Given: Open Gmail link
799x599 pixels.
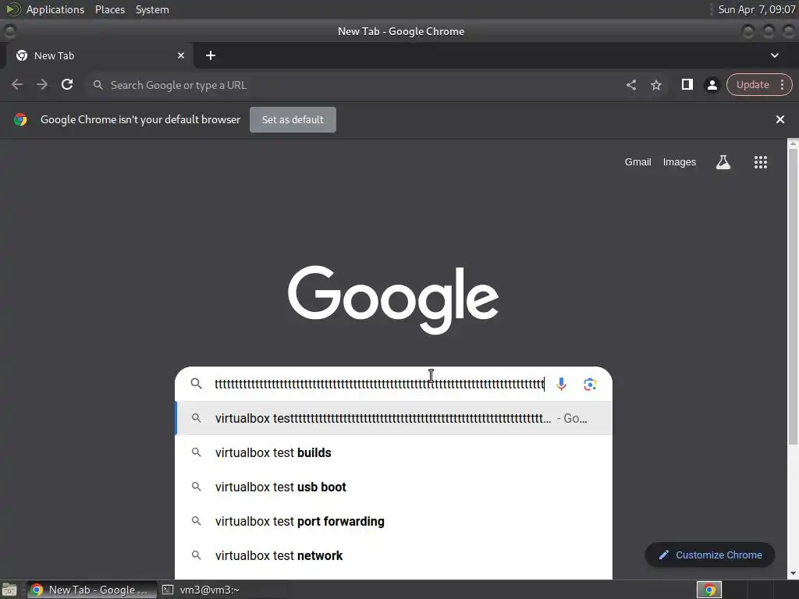Looking at the screenshot, I should (638, 162).
